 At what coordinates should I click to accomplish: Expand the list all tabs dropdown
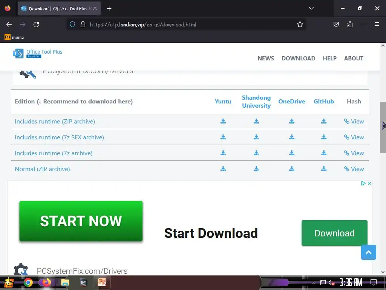tap(311, 8)
